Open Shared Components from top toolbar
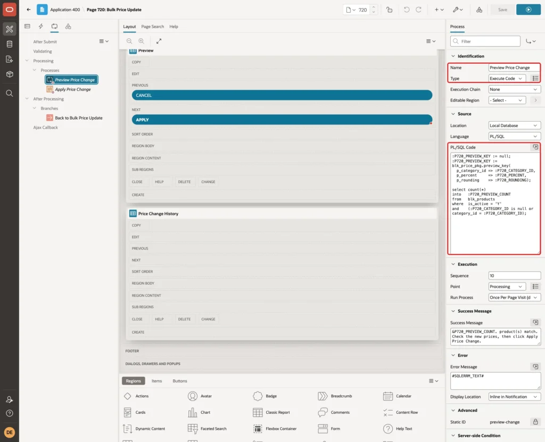Screen dimensions: 545x442 point(480,10)
